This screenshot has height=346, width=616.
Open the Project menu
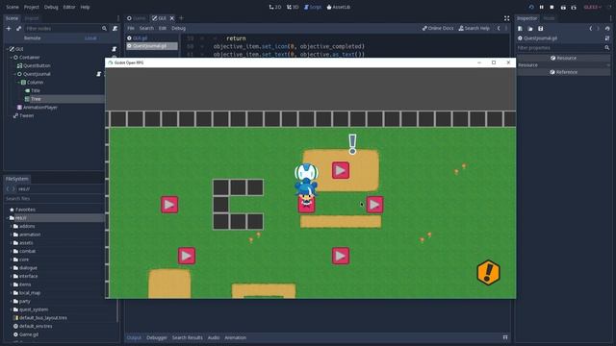tap(32, 7)
